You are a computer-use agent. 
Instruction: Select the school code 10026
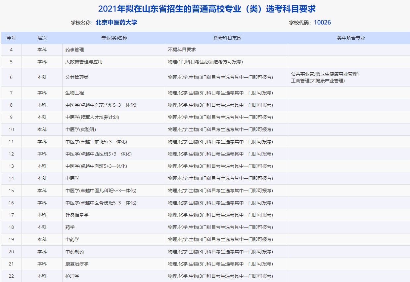[x=325, y=23]
